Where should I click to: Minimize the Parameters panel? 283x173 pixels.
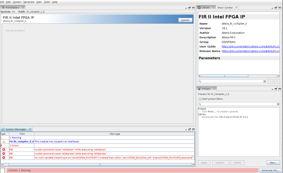[186, 8]
